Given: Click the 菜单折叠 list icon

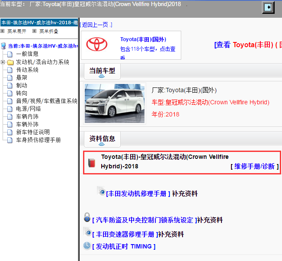Looking at the screenshot, I should [x=34, y=31].
